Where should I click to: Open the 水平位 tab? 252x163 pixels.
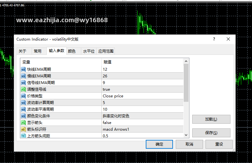[x=89, y=51]
